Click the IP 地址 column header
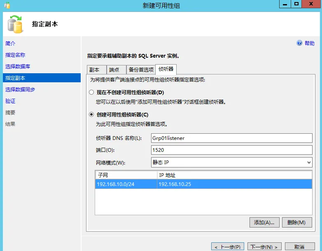The image size is (322, 251). point(235,175)
